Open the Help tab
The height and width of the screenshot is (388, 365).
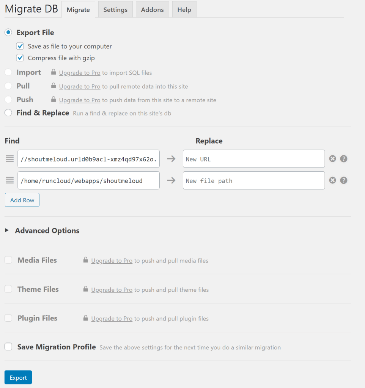click(x=184, y=9)
